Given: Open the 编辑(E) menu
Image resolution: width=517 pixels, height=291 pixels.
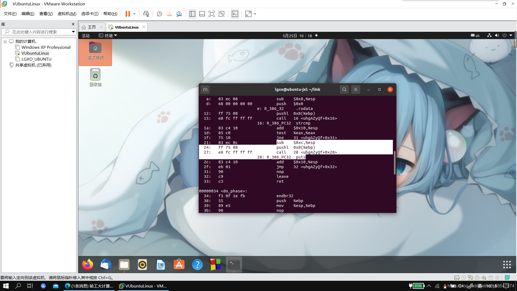Looking at the screenshot, I should point(28,14).
